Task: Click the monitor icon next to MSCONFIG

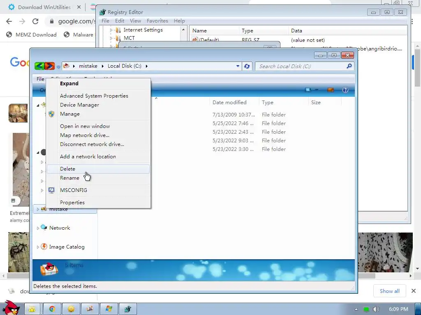Action: [51, 190]
